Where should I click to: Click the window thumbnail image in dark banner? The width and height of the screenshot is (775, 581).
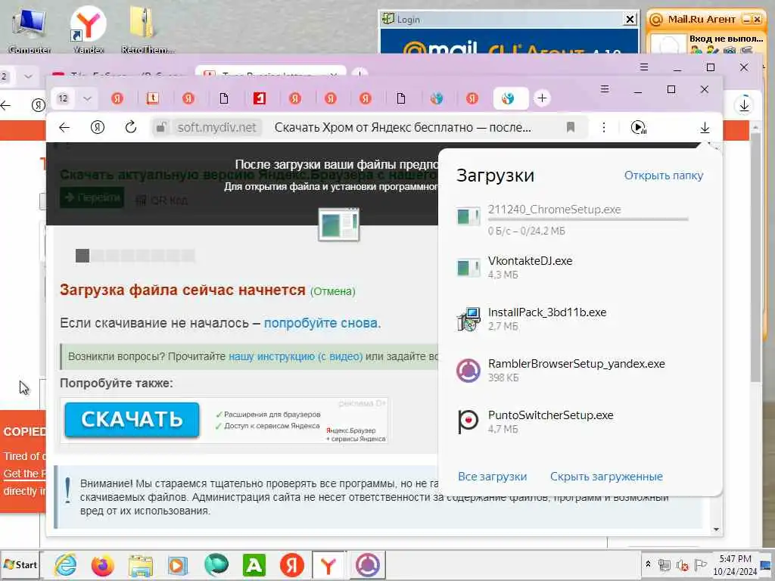point(339,224)
